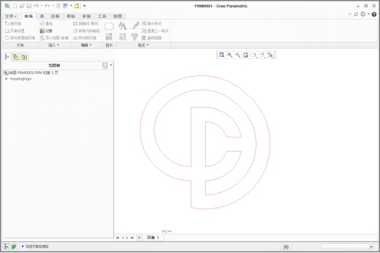Click the Zoom Out magnifier icon
Image resolution: width=380 pixels, height=253 pixels.
pyautogui.click(x=238, y=55)
